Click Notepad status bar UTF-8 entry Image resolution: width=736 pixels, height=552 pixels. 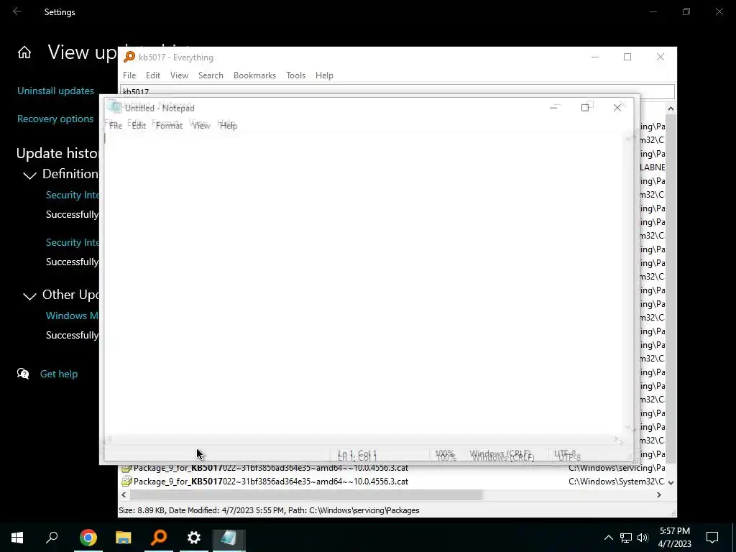pyautogui.click(x=566, y=455)
